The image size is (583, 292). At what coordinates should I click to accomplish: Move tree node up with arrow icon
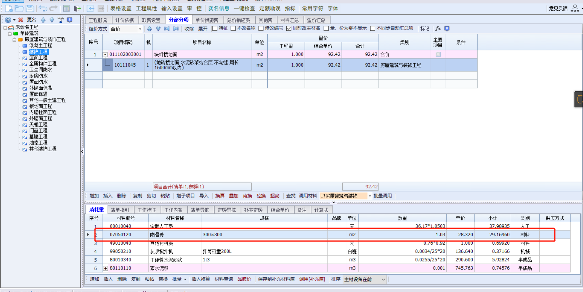43,20
